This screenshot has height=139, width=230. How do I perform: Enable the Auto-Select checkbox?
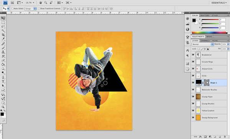click(x=13, y=9)
